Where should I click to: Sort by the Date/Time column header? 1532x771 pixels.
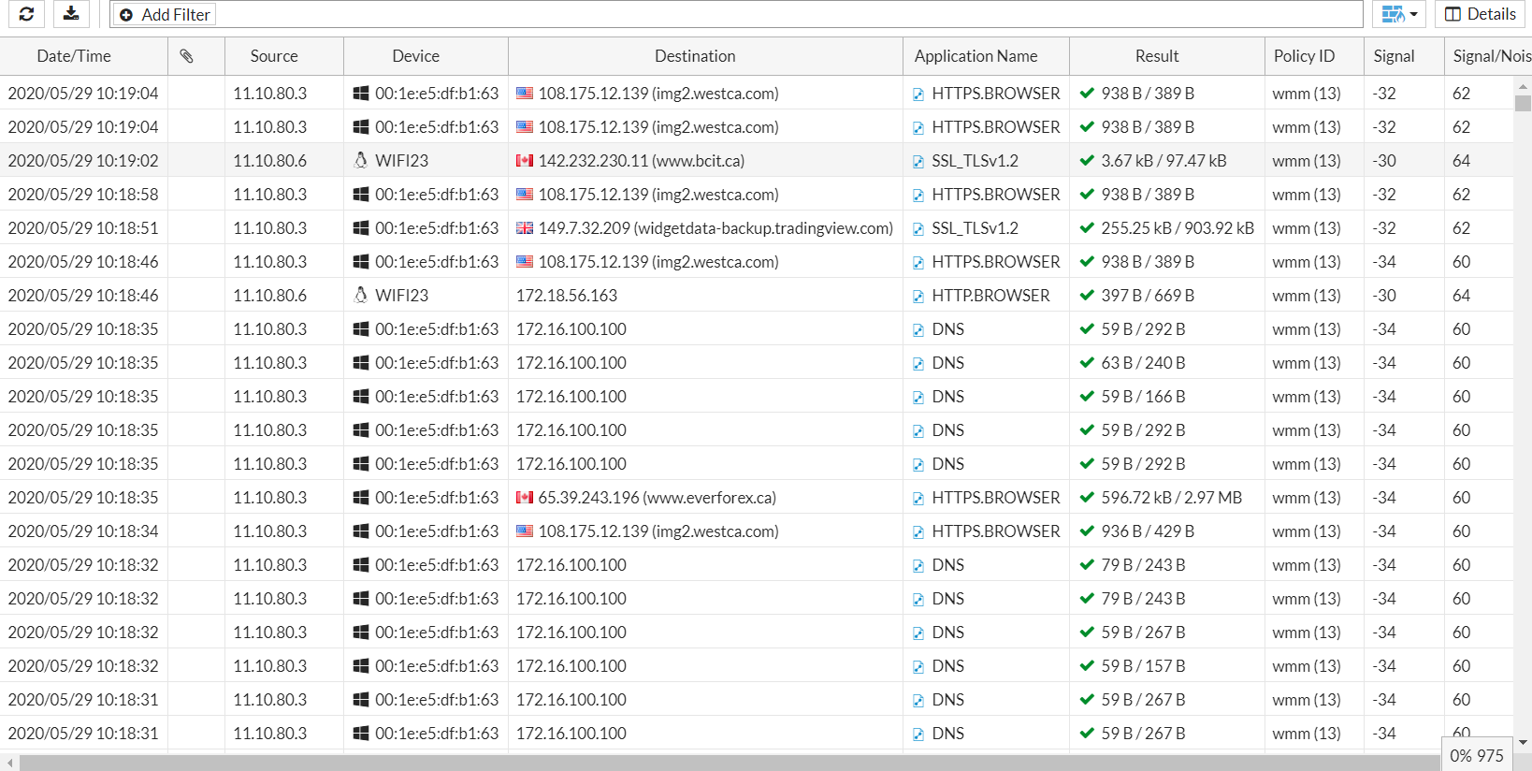(74, 56)
